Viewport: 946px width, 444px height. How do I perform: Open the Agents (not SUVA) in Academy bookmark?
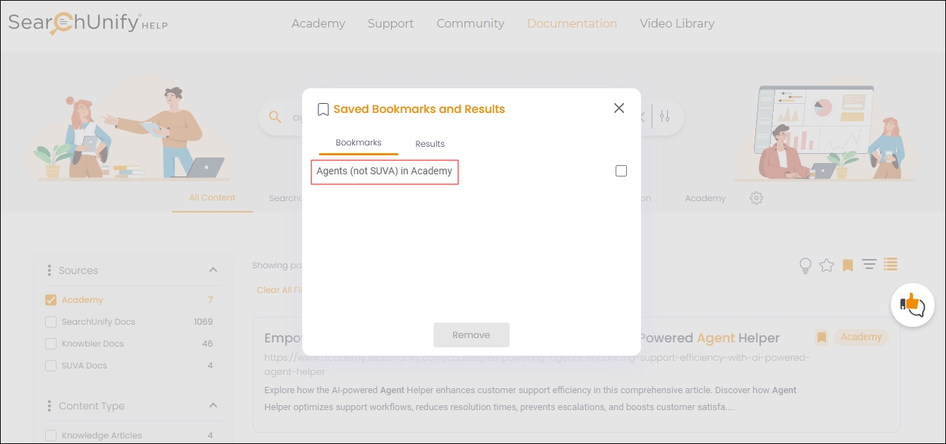tap(384, 172)
